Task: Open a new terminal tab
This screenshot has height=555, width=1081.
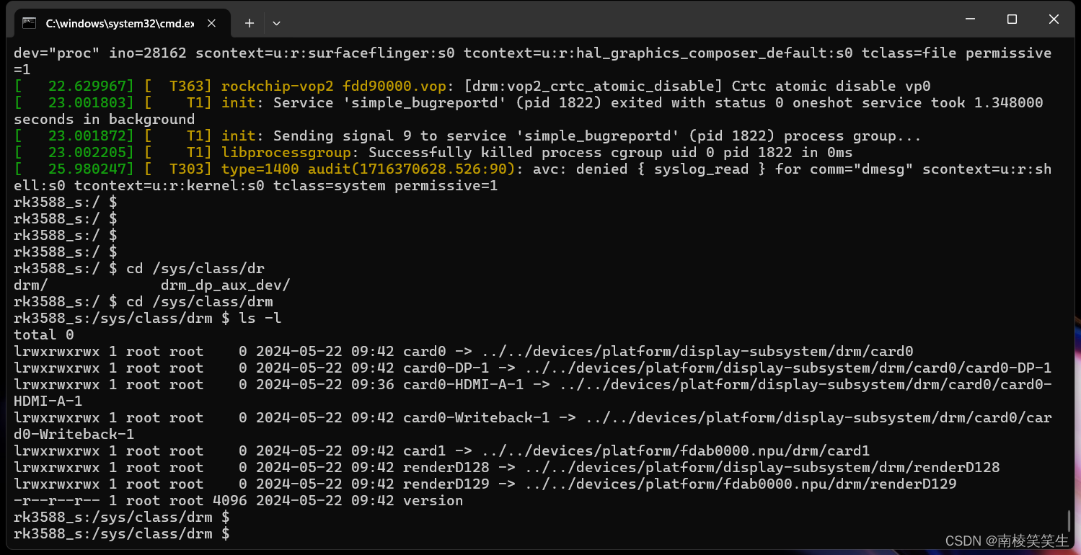Action: [250, 23]
